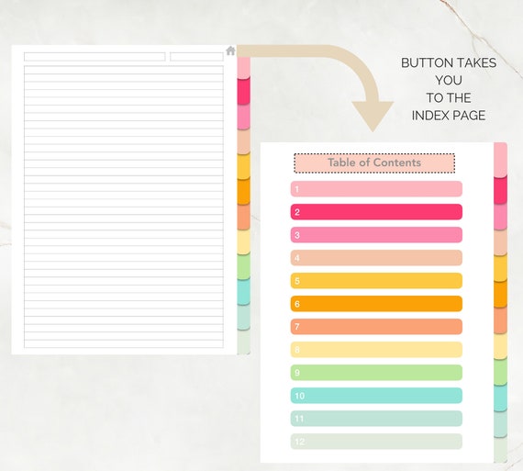Open section 2 hot pink bar
Screen dimensions: 523x471
376,212
